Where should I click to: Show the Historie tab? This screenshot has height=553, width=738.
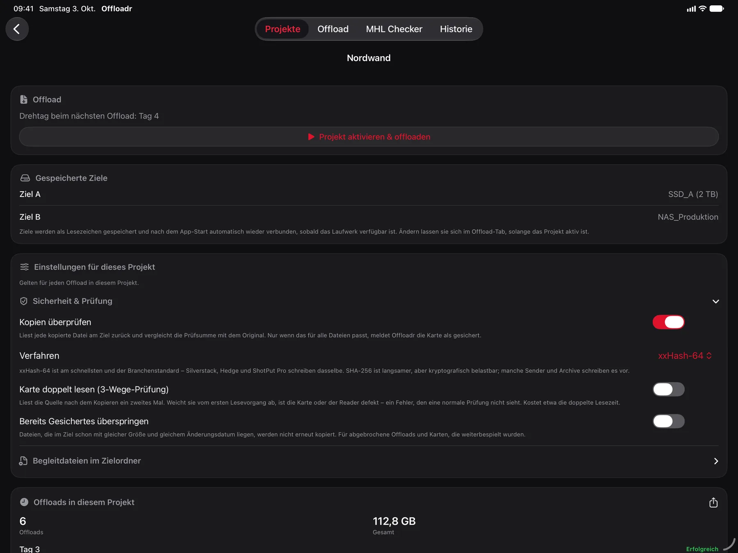456,29
